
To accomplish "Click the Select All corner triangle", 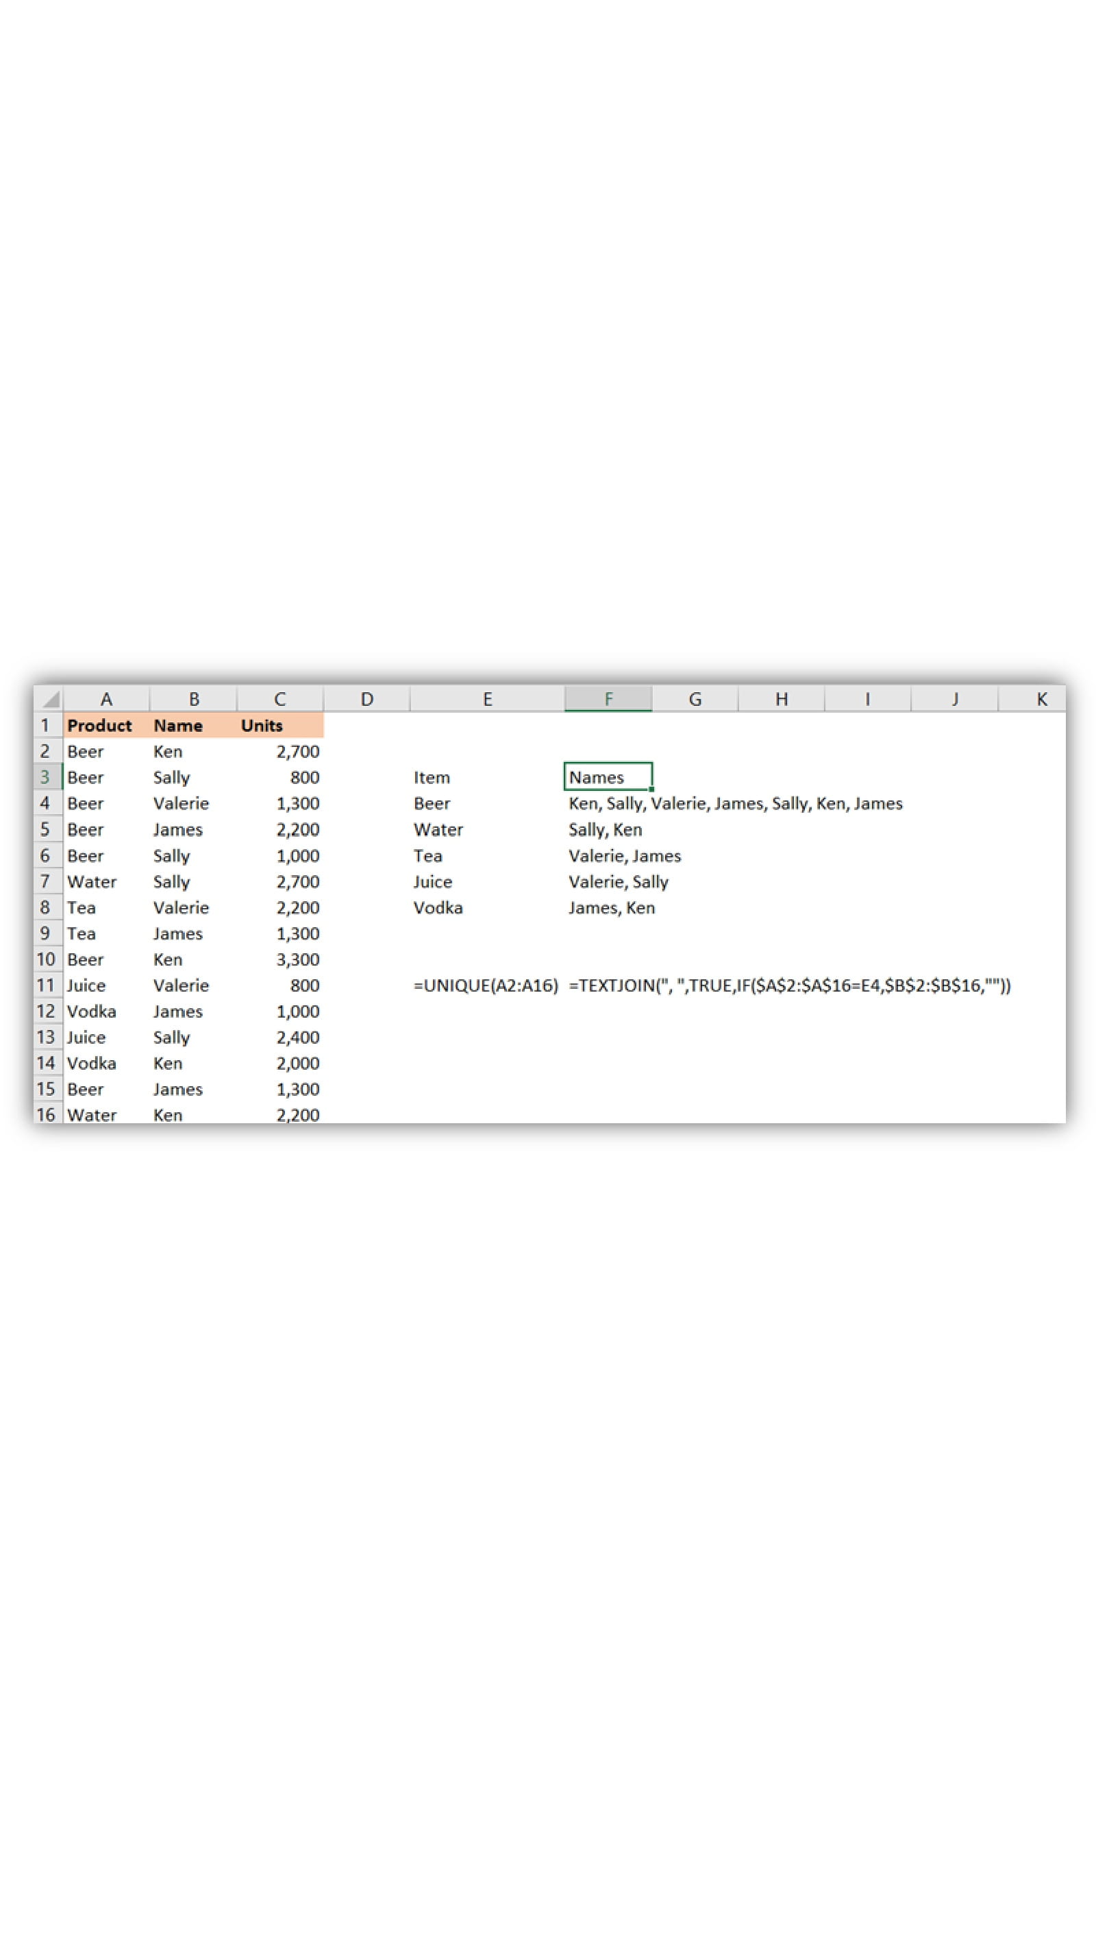I will click(x=49, y=698).
